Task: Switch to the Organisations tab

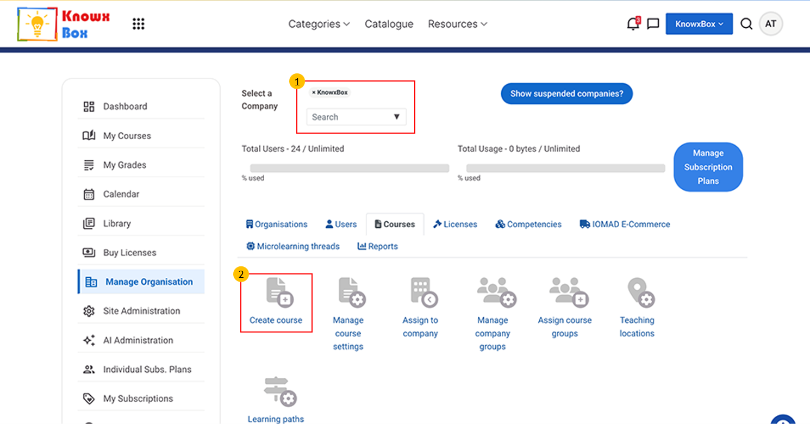Action: 277,224
